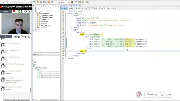Click the chat checkmark circle icon
Viewport: 180px width, 101px height.
[x=26, y=36]
